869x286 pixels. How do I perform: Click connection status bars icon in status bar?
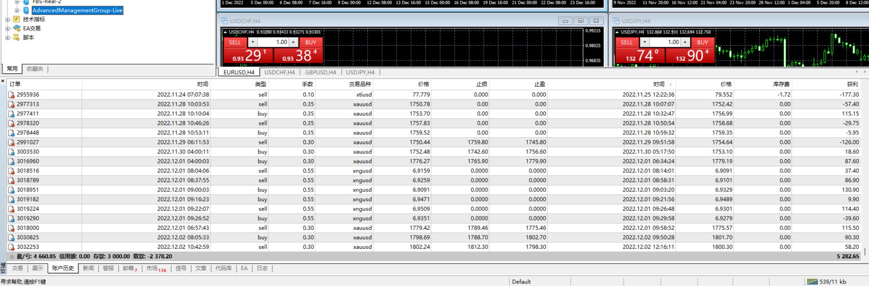point(812,282)
